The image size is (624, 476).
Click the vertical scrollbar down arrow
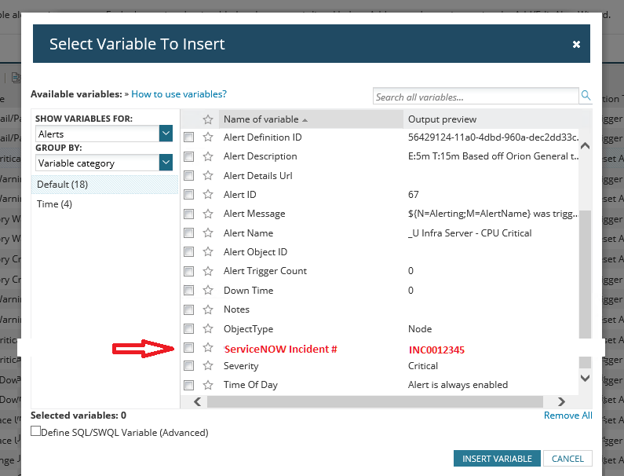(x=585, y=378)
